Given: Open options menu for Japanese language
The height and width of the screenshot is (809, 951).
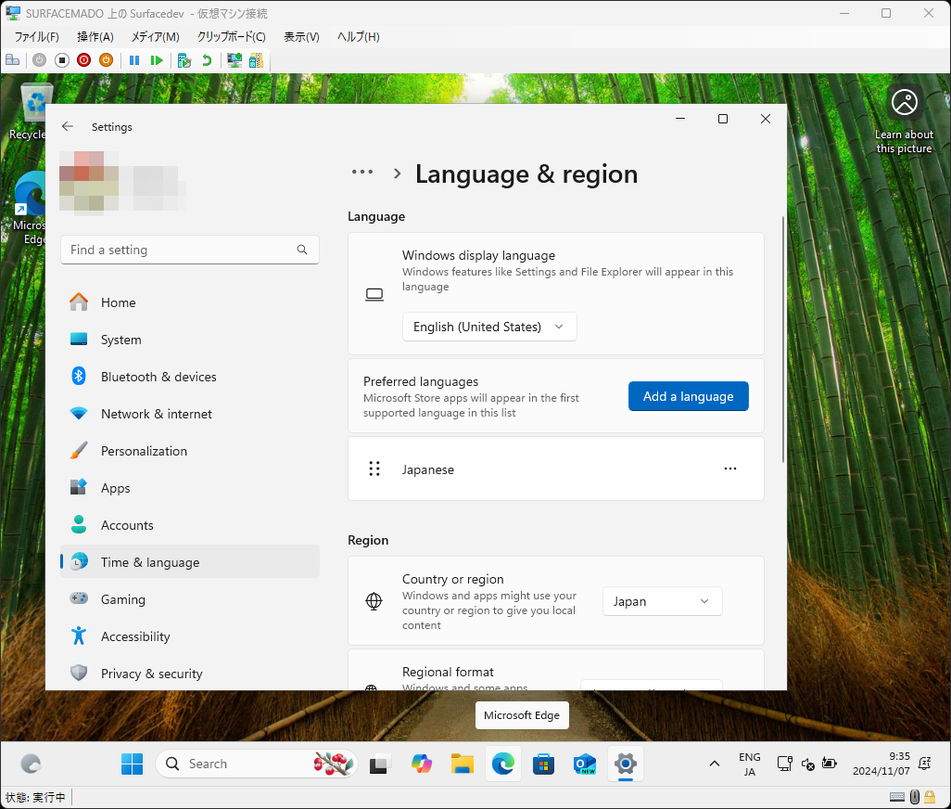Looking at the screenshot, I should tap(730, 469).
